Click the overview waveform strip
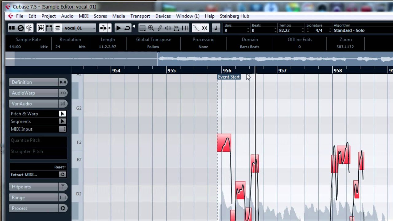This screenshot has height=221, width=393. [x=199, y=59]
